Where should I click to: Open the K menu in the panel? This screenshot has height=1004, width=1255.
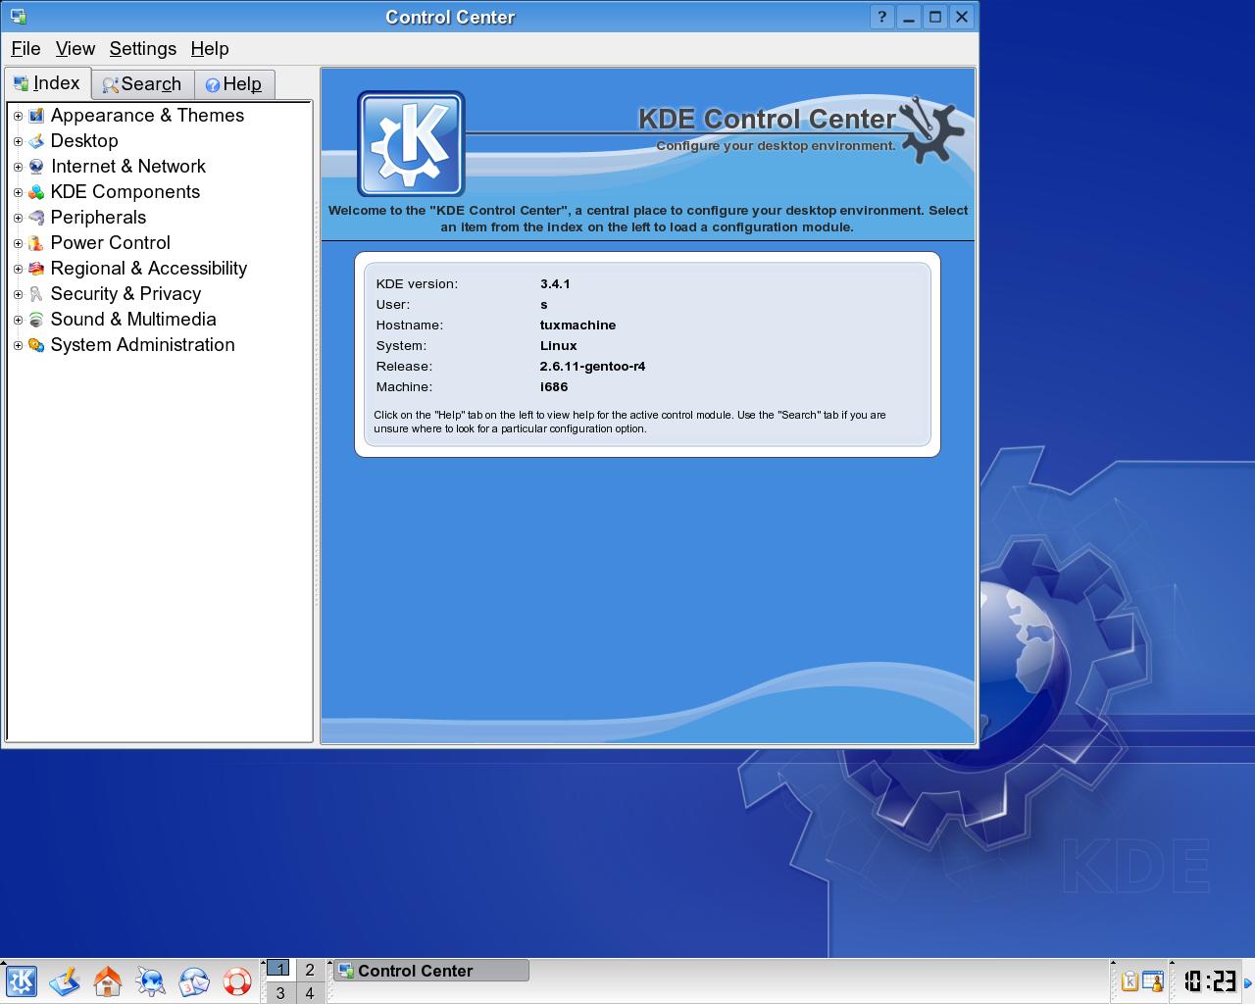coord(22,980)
